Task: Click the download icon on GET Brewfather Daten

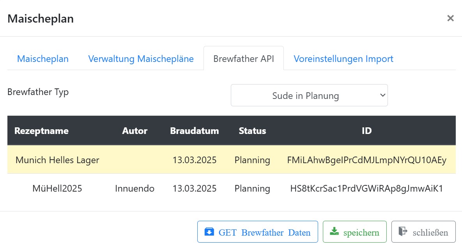Action: (209, 232)
